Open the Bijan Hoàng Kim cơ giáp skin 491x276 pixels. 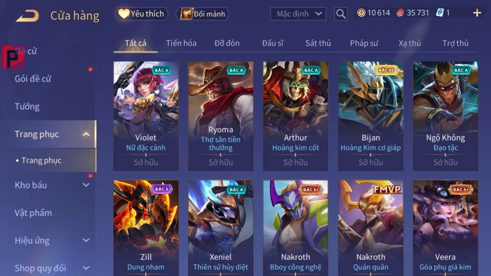[371, 116]
